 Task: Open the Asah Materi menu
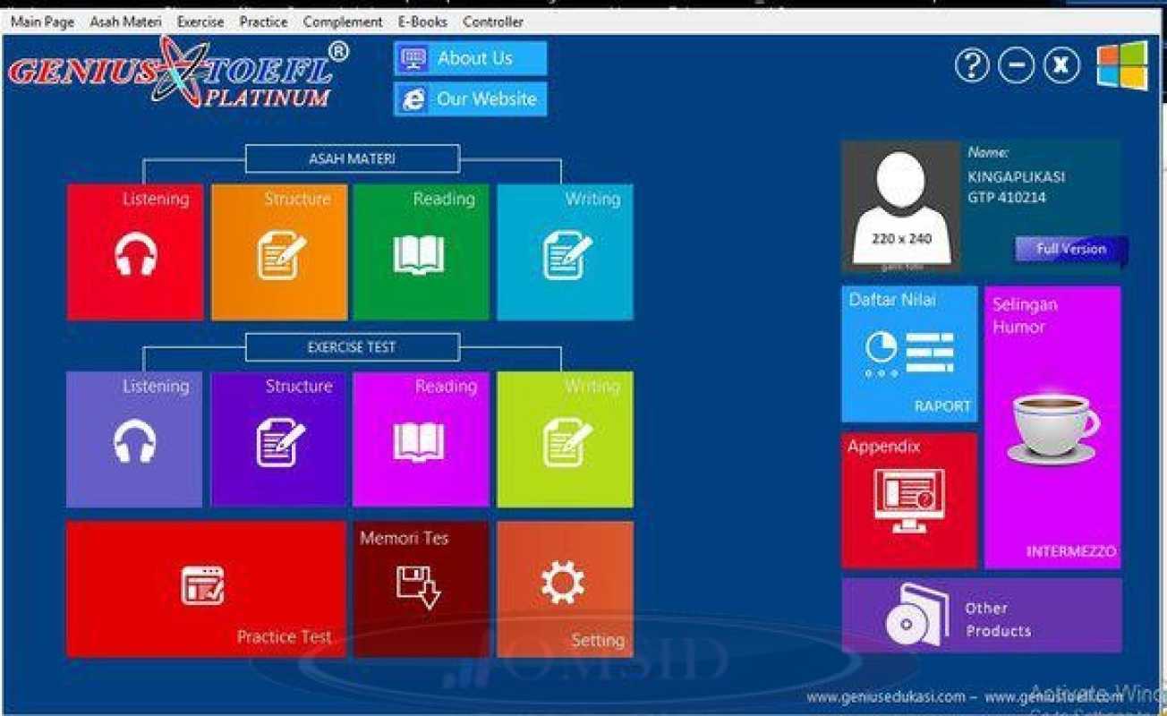[x=125, y=21]
